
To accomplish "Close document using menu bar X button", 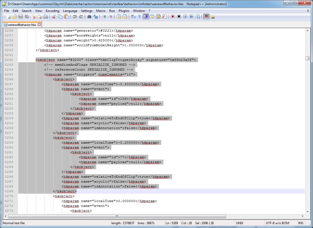I will coord(308,11).
